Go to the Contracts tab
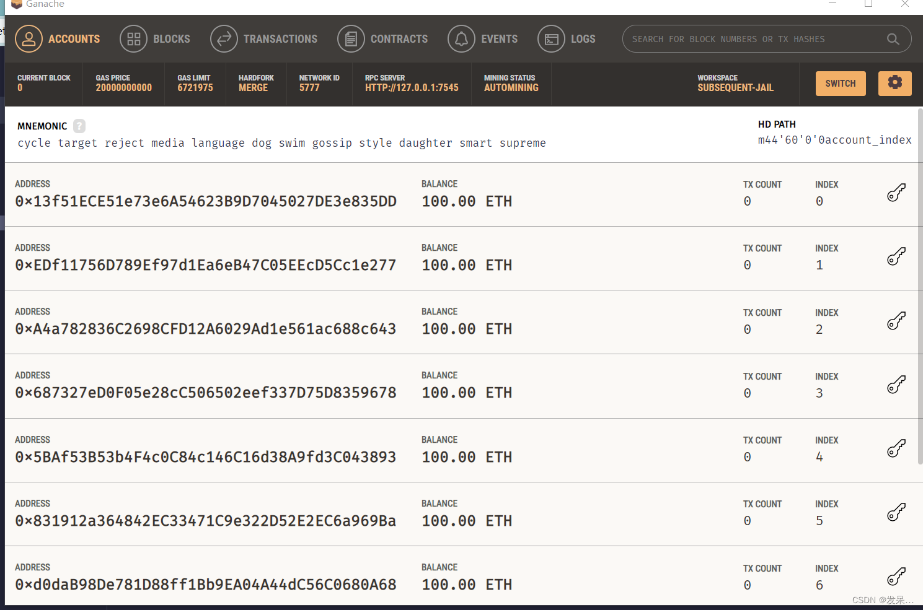This screenshot has height=610, width=923. [382, 39]
